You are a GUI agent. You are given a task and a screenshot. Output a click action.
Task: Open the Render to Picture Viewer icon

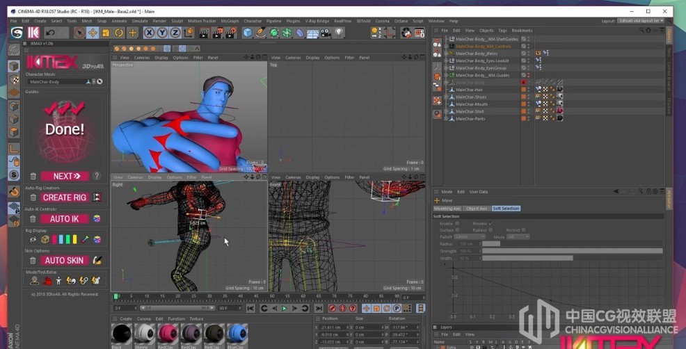(x=217, y=33)
